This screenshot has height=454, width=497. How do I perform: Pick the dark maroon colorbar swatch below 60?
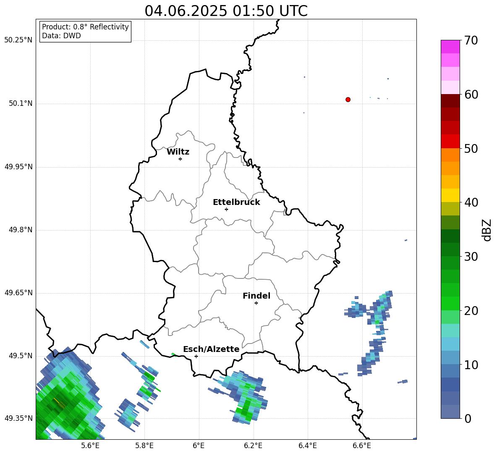tap(450, 101)
